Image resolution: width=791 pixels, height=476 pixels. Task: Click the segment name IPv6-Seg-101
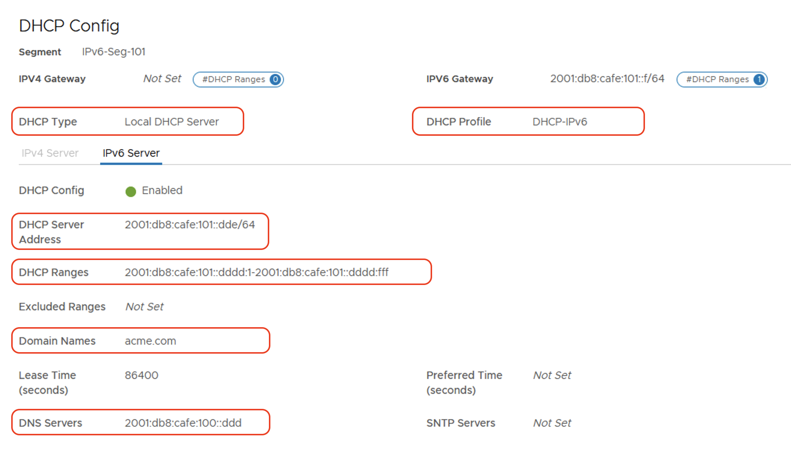click(x=114, y=51)
